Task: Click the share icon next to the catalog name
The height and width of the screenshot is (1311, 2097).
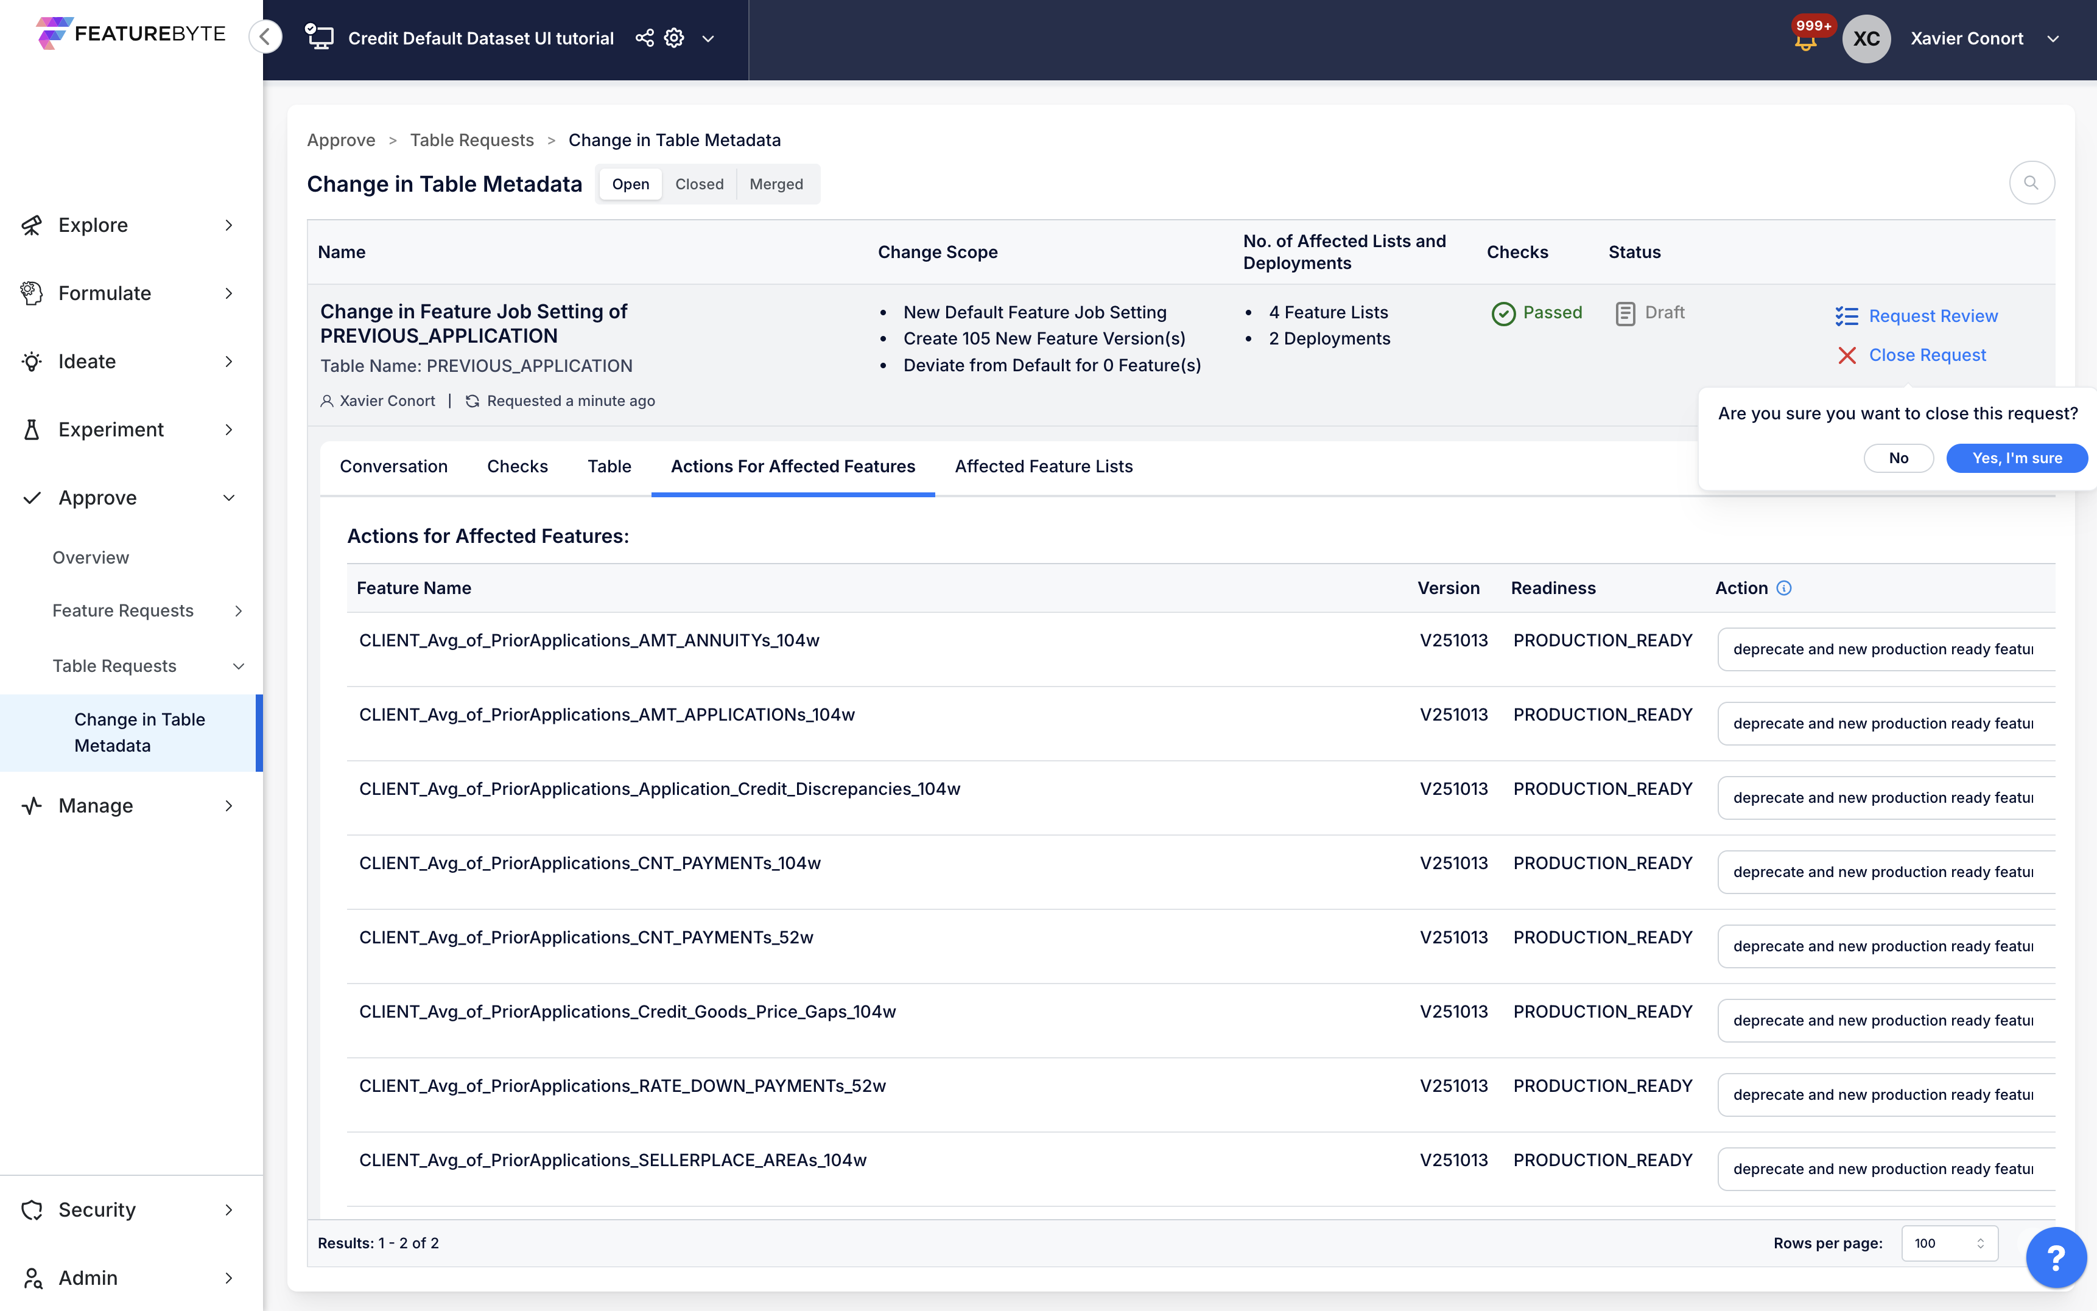Action: (x=644, y=38)
